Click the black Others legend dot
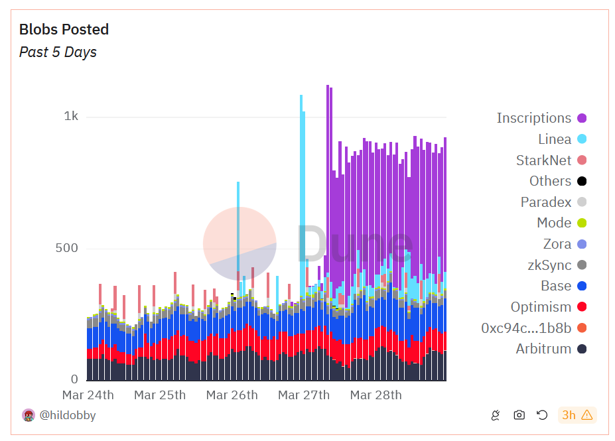The image size is (615, 441). 582,180
